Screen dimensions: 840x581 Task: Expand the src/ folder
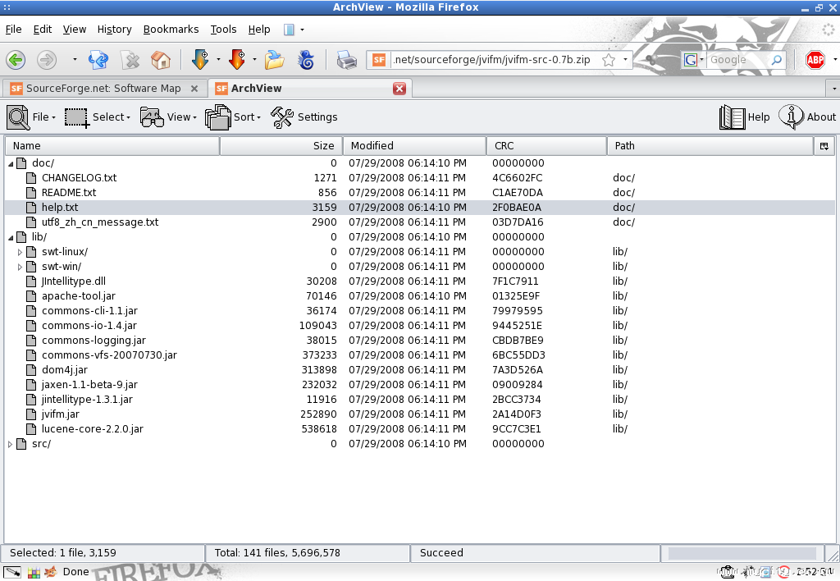pos(10,444)
